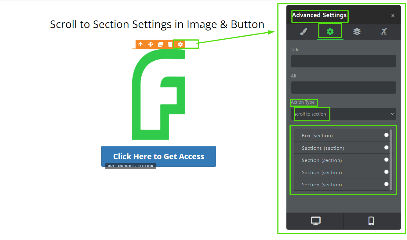Select the Box (section) radio button
Screen dimensions: 407x240
pyautogui.click(x=386, y=135)
